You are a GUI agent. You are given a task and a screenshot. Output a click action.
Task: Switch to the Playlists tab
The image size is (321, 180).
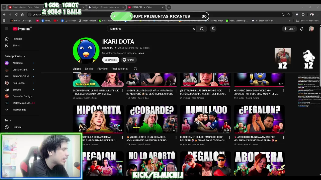pos(102,69)
